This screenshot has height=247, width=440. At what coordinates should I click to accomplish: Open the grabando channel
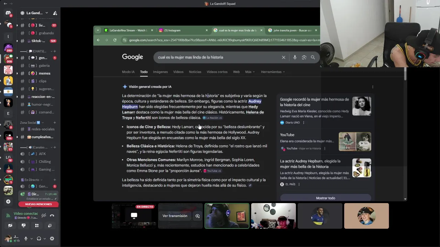[x=38, y=33]
